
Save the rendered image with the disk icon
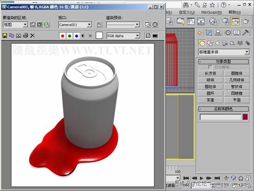click(x=5, y=35)
